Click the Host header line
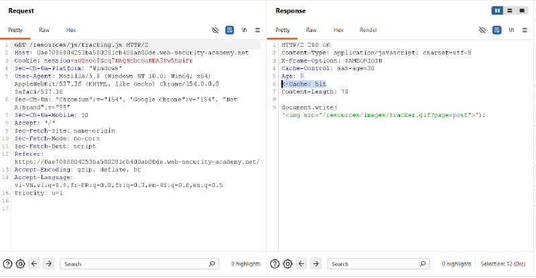The width and height of the screenshot is (536, 278). 131,53
